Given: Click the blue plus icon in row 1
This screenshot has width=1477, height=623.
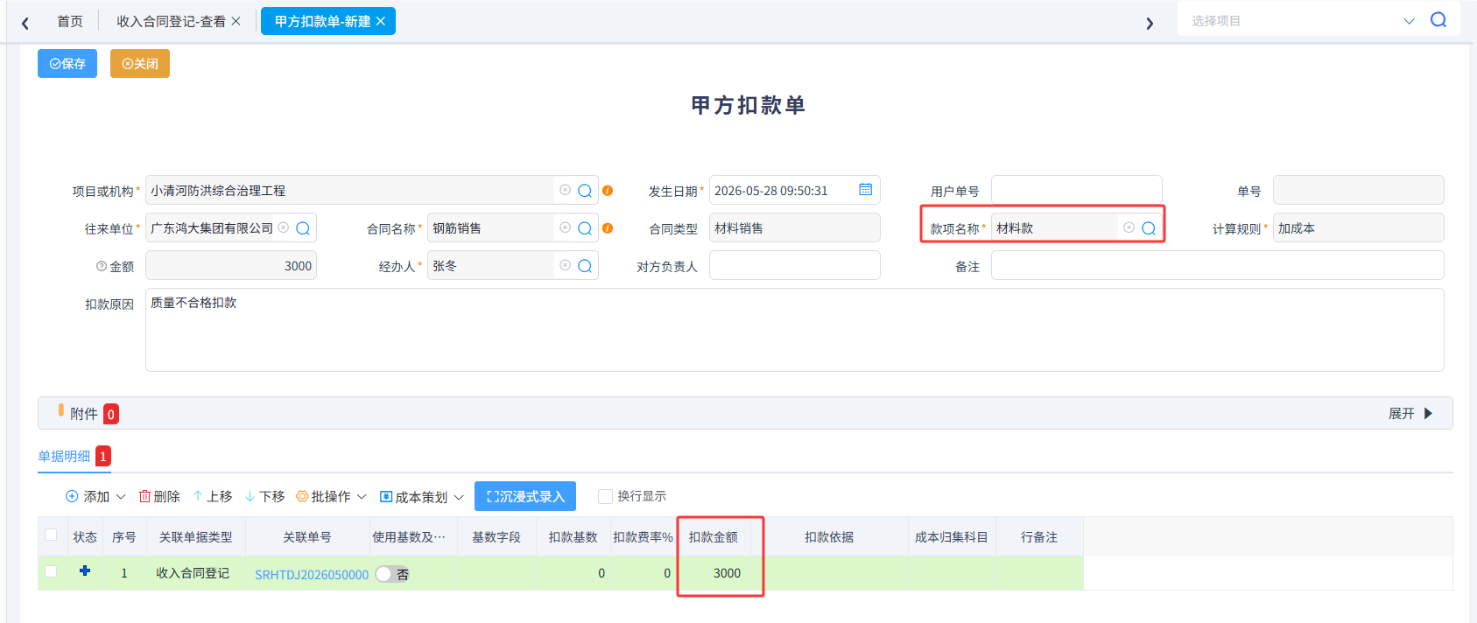Looking at the screenshot, I should (x=85, y=570).
